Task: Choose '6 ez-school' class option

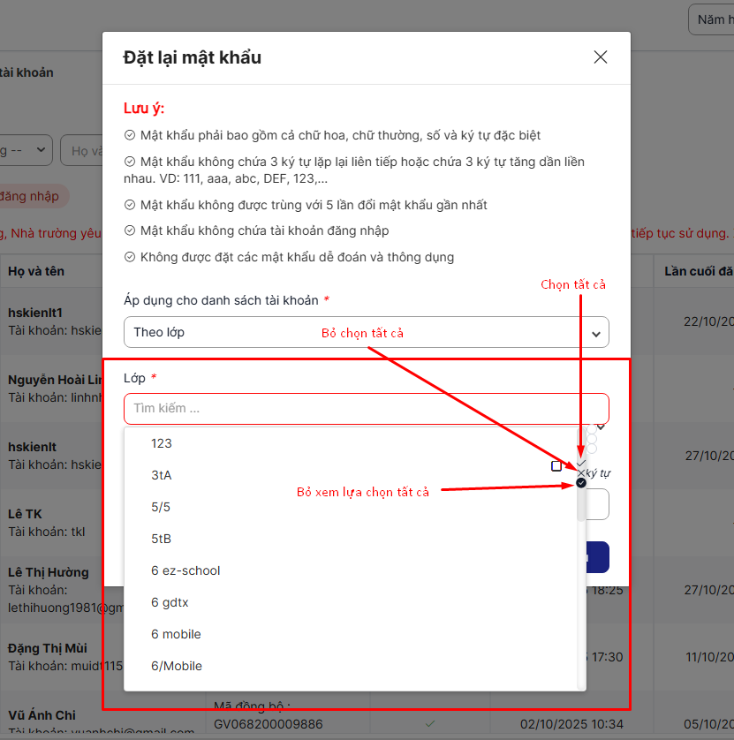Action: (x=185, y=570)
